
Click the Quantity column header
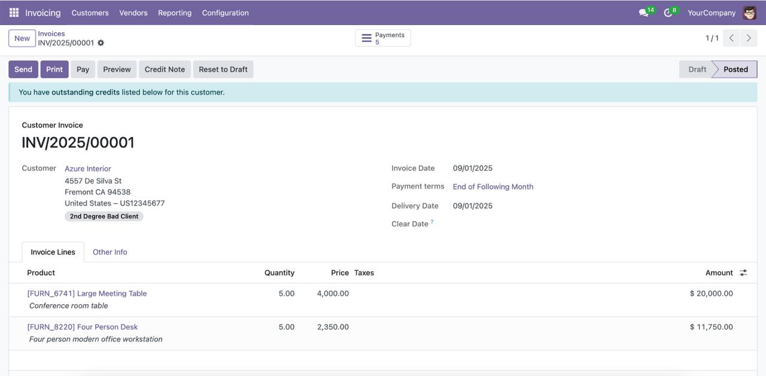pos(279,273)
